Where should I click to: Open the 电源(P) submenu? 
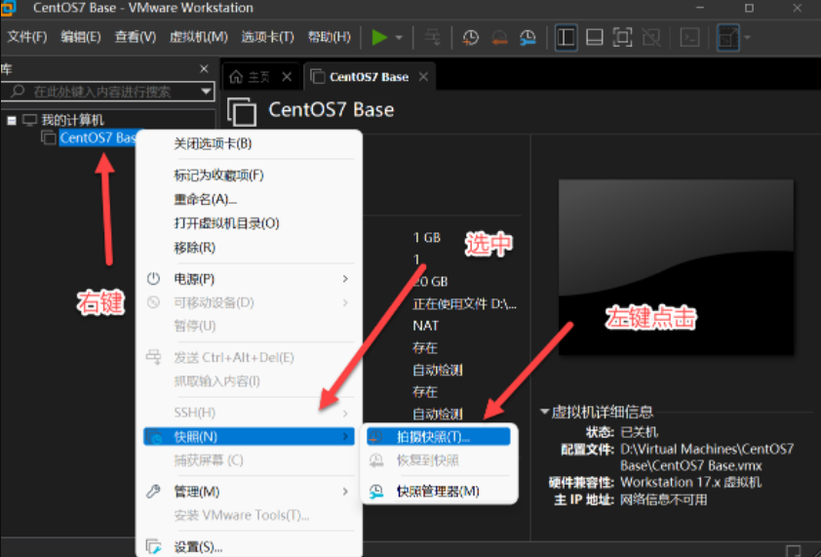[250, 279]
